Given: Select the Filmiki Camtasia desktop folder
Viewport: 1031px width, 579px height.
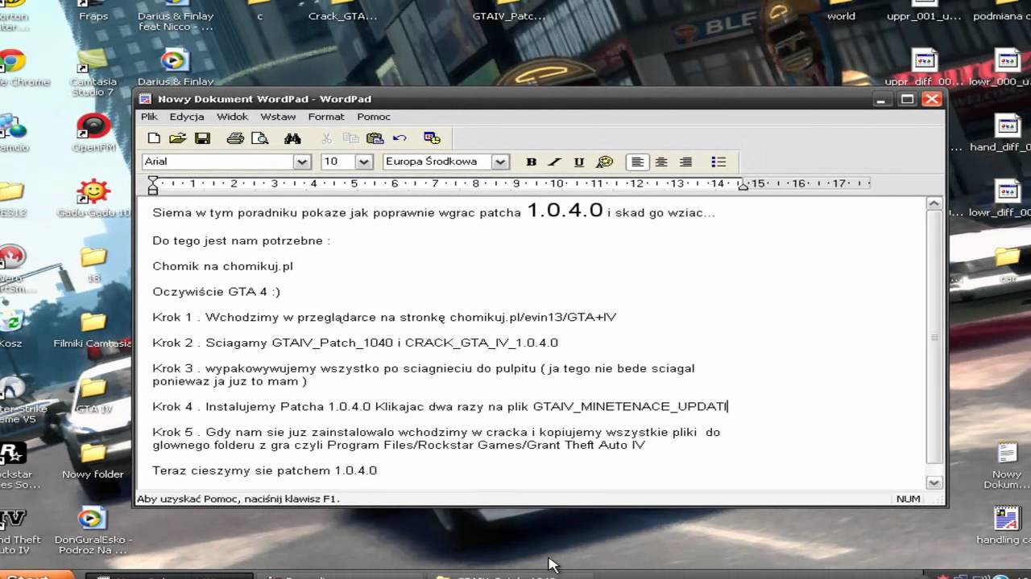Looking at the screenshot, I should 93,330.
